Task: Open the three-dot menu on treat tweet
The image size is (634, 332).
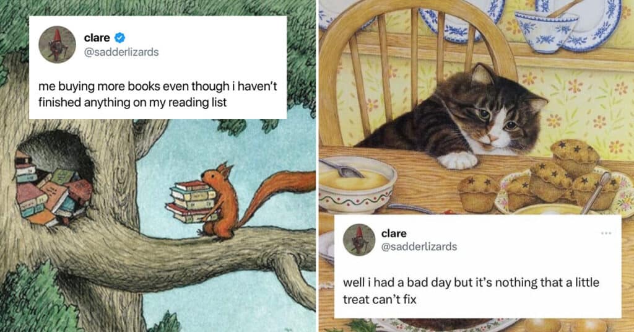Action: coord(606,234)
